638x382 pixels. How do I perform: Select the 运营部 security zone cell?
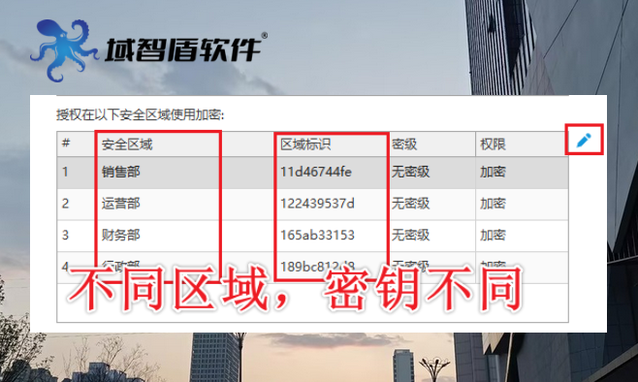click(x=121, y=204)
